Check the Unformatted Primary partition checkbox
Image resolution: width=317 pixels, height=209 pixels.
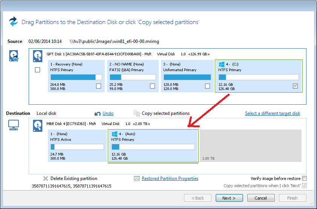[207, 86]
